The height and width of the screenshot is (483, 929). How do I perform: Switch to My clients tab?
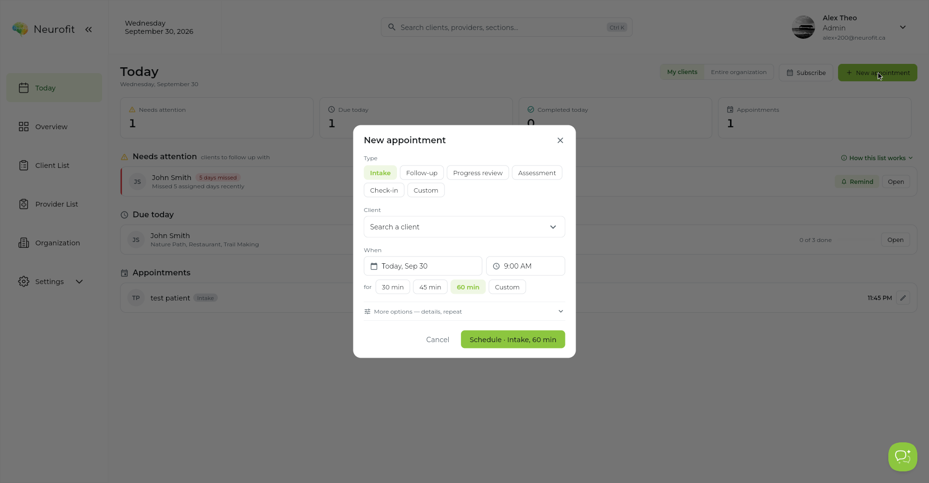pyautogui.click(x=682, y=72)
